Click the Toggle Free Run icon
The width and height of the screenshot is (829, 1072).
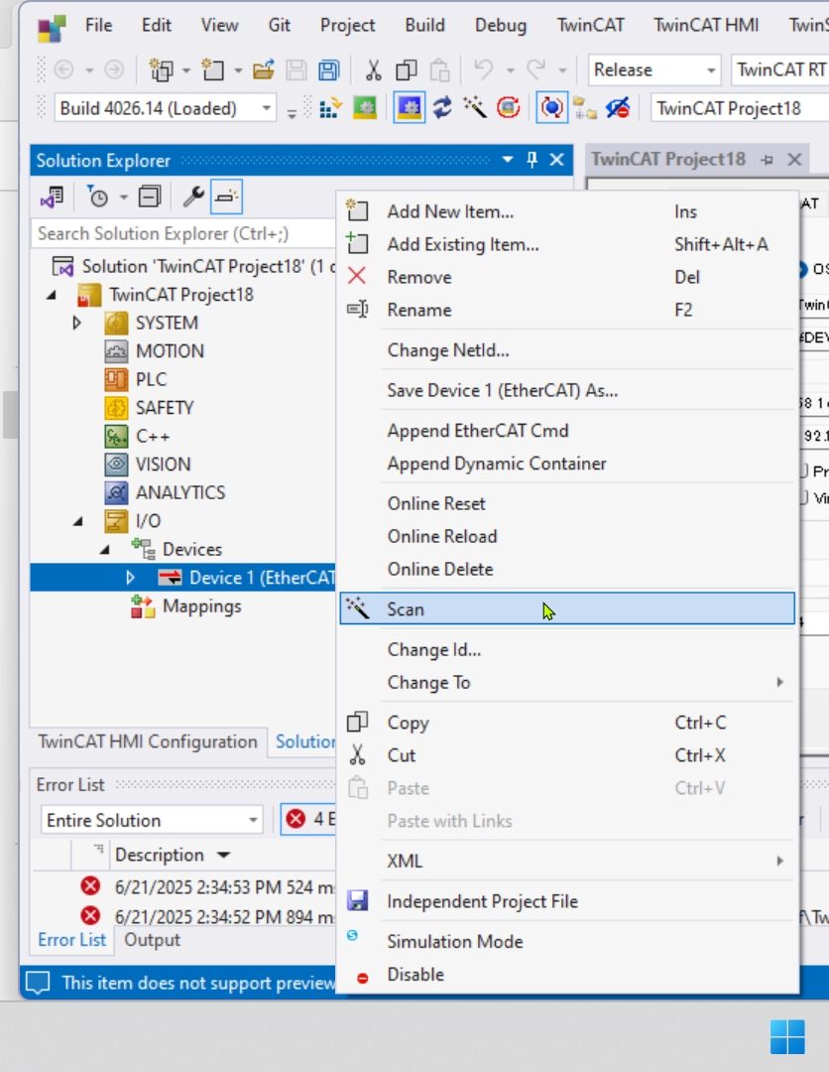click(x=508, y=108)
